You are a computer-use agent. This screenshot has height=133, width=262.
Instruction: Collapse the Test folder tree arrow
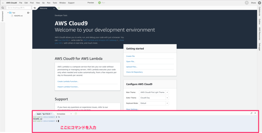8,13
